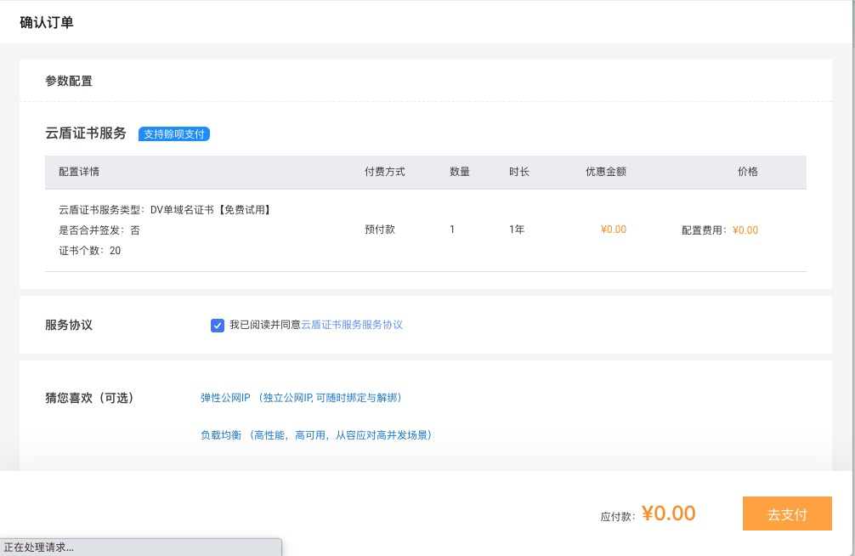Uncheck the 我已阅读并同意 agreement checkbox
855x556 pixels.
pyautogui.click(x=218, y=326)
